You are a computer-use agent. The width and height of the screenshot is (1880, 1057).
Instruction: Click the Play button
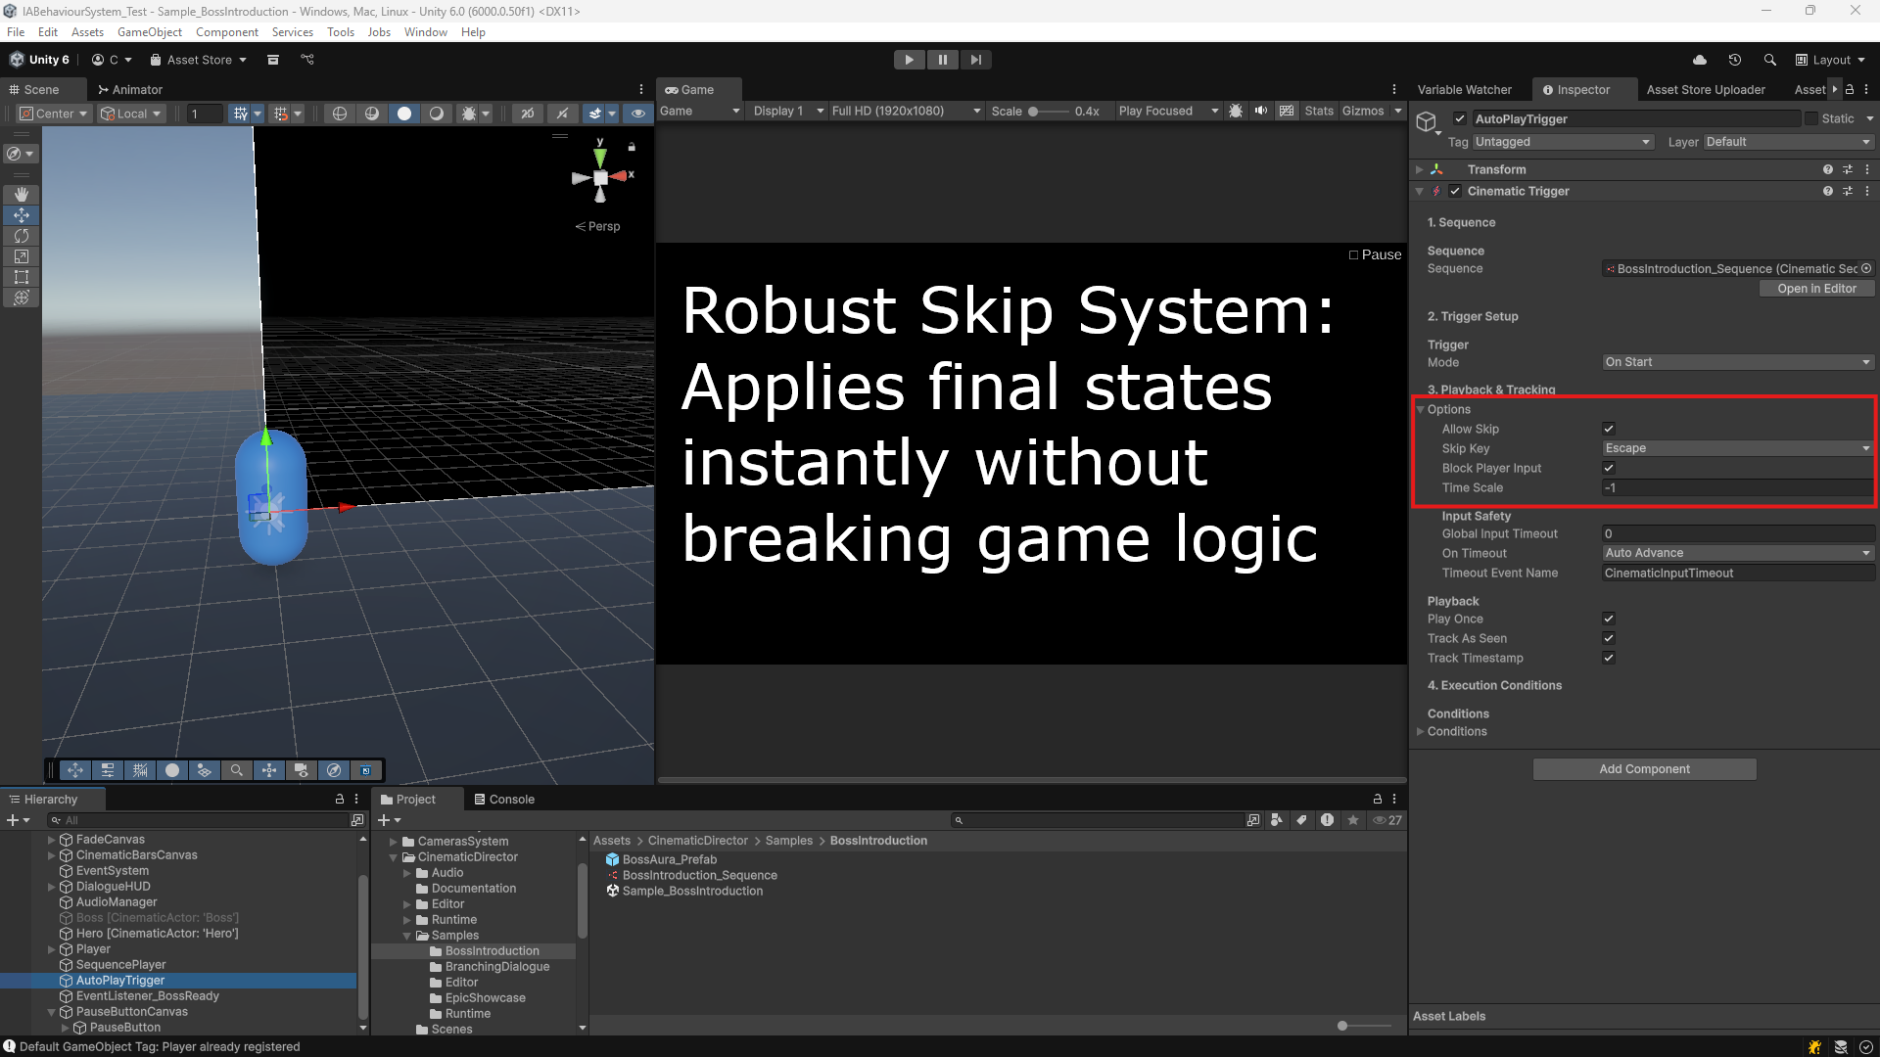pyautogui.click(x=909, y=60)
